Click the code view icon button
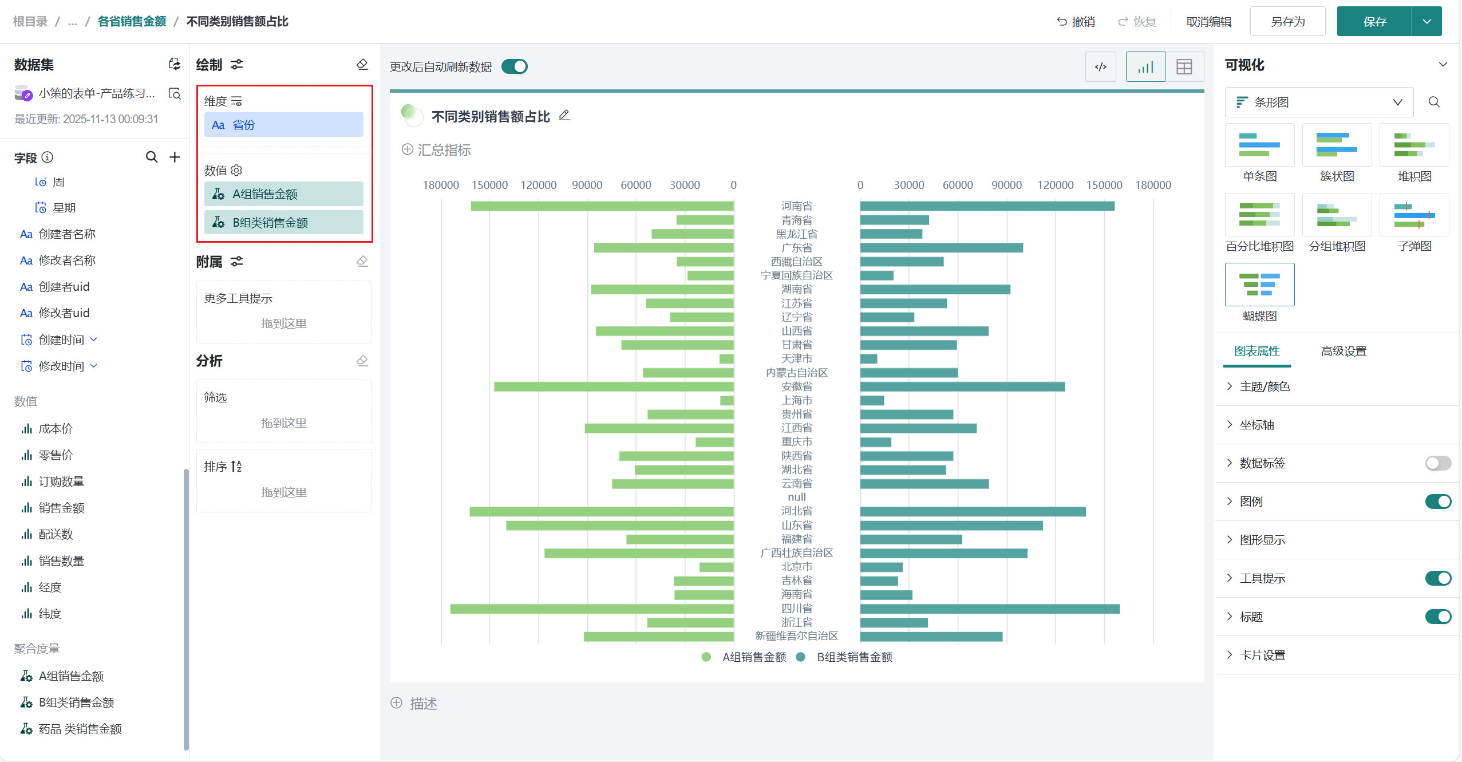Viewport: 1462px width, 762px height. [1100, 67]
